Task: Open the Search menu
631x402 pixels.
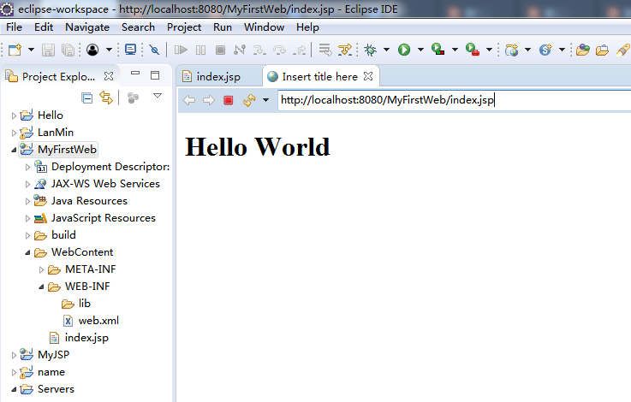Action: (138, 27)
